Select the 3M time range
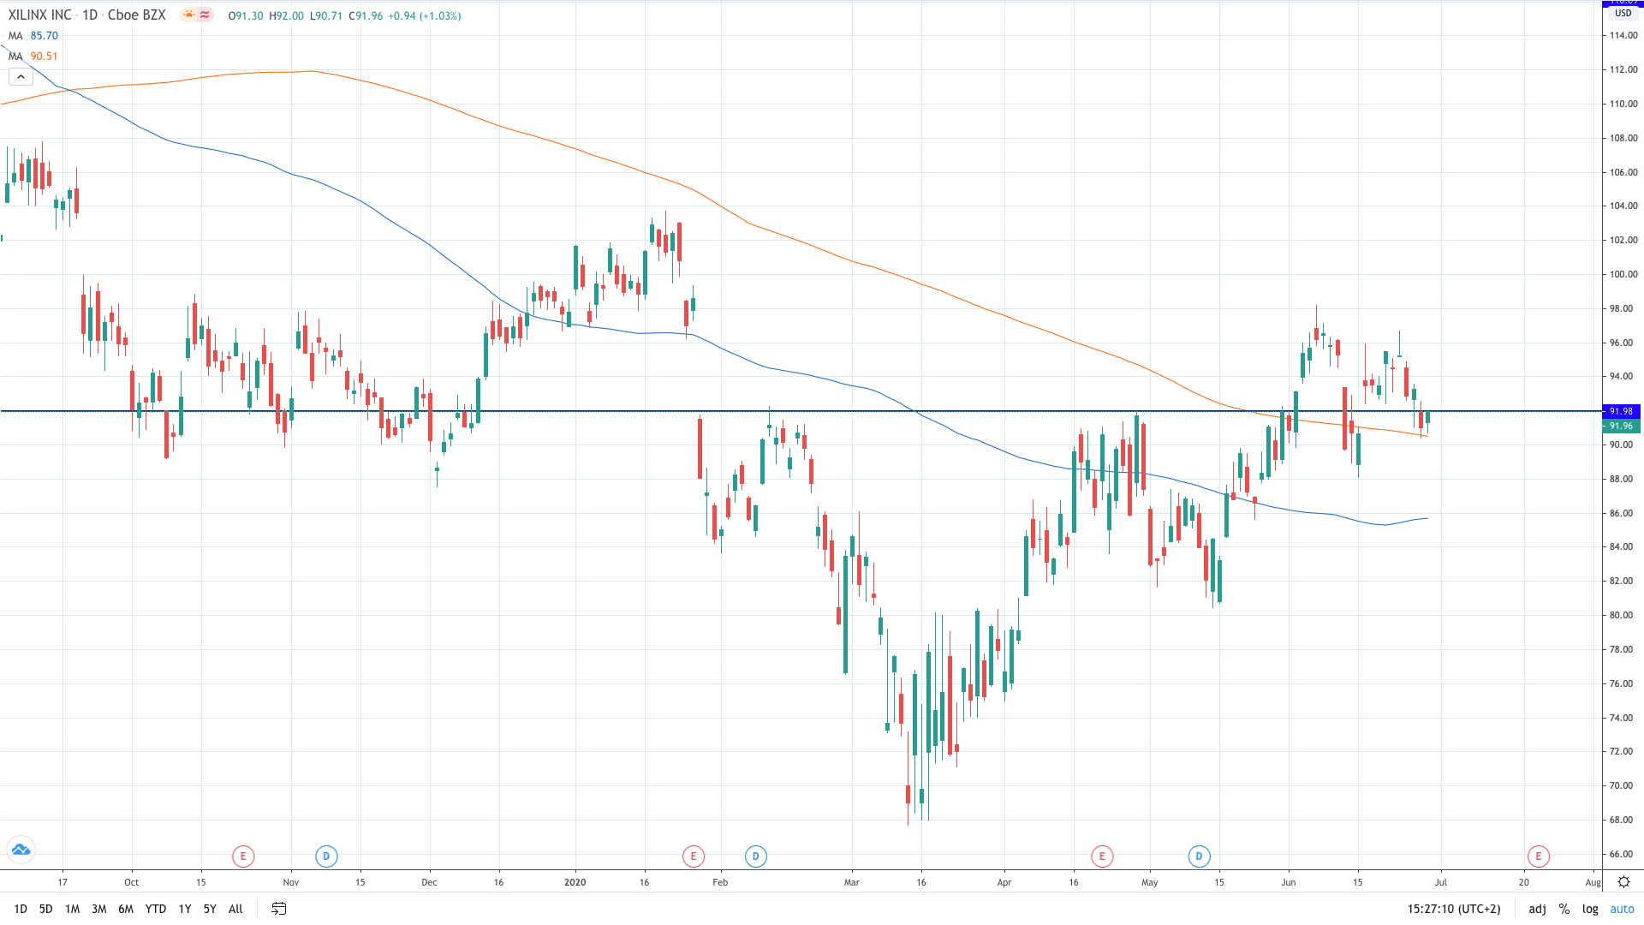 pyautogui.click(x=99, y=909)
